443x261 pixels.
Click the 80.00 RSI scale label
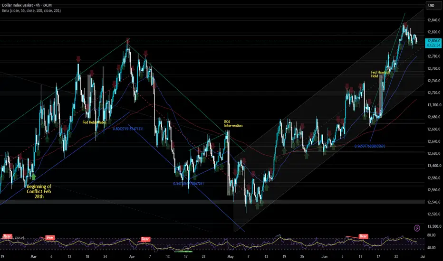click(x=431, y=235)
